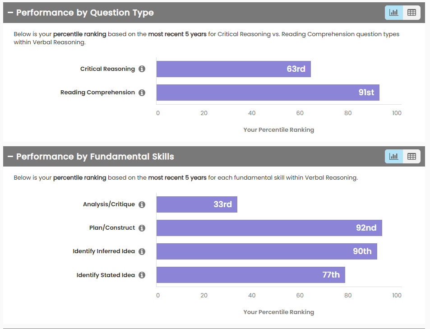Click the Critical Reasoning row label

(x=107, y=69)
